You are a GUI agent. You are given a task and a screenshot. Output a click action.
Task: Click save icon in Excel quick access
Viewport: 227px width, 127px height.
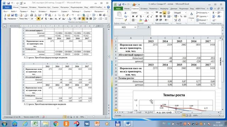[120, 5]
